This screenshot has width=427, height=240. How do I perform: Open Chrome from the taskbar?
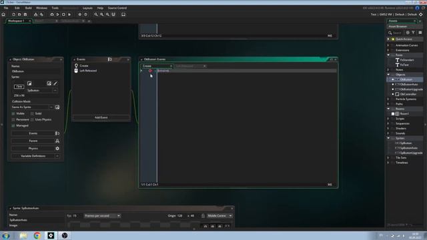point(37,235)
